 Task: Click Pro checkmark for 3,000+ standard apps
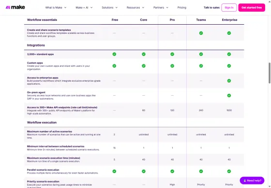click(172, 54)
